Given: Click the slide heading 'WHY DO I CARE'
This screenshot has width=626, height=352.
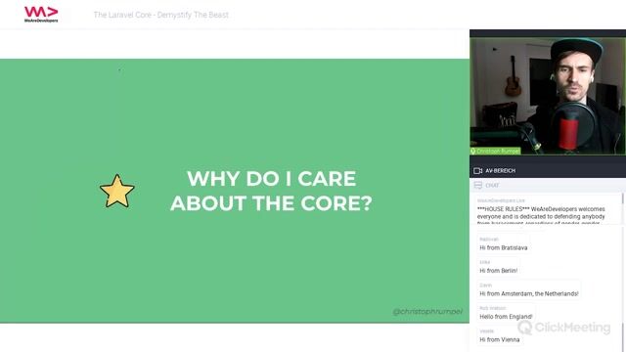Looking at the screenshot, I should click(272, 178).
